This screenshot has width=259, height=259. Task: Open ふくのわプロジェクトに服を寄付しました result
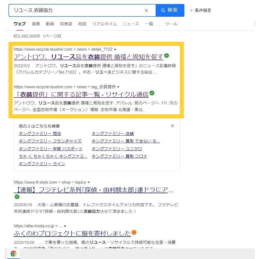coord(72,234)
